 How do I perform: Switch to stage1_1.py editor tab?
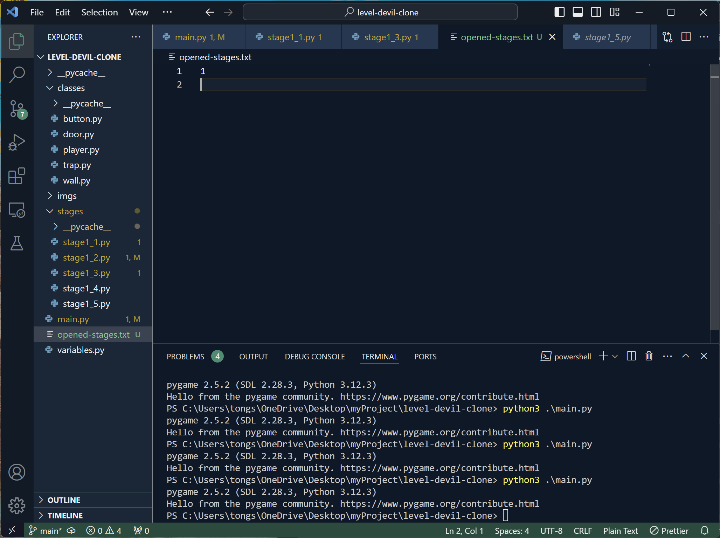pos(293,37)
